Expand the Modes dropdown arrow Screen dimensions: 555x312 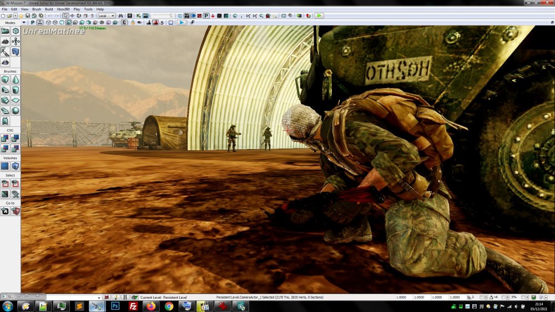(x=23, y=23)
